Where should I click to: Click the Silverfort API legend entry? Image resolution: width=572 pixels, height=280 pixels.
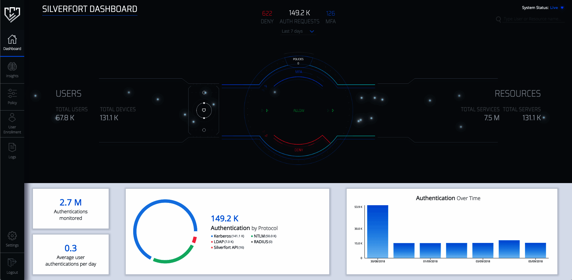[x=227, y=248]
